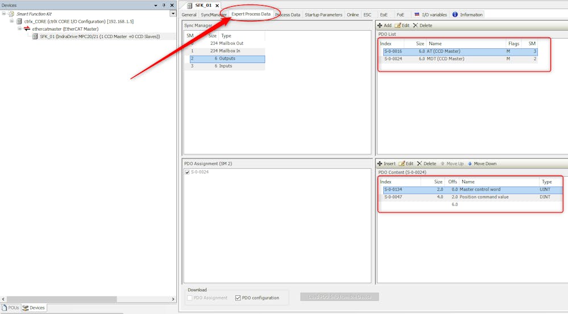Click the I/O variables tab icon
Image resolution: width=568 pixels, height=314 pixels.
[417, 14]
